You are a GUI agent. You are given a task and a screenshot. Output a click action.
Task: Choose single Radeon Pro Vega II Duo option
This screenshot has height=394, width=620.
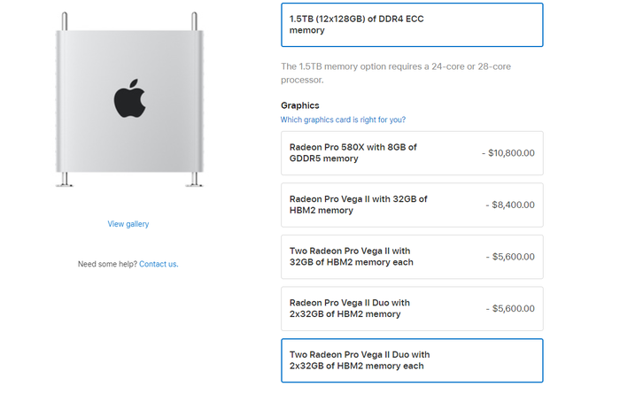[x=411, y=308]
